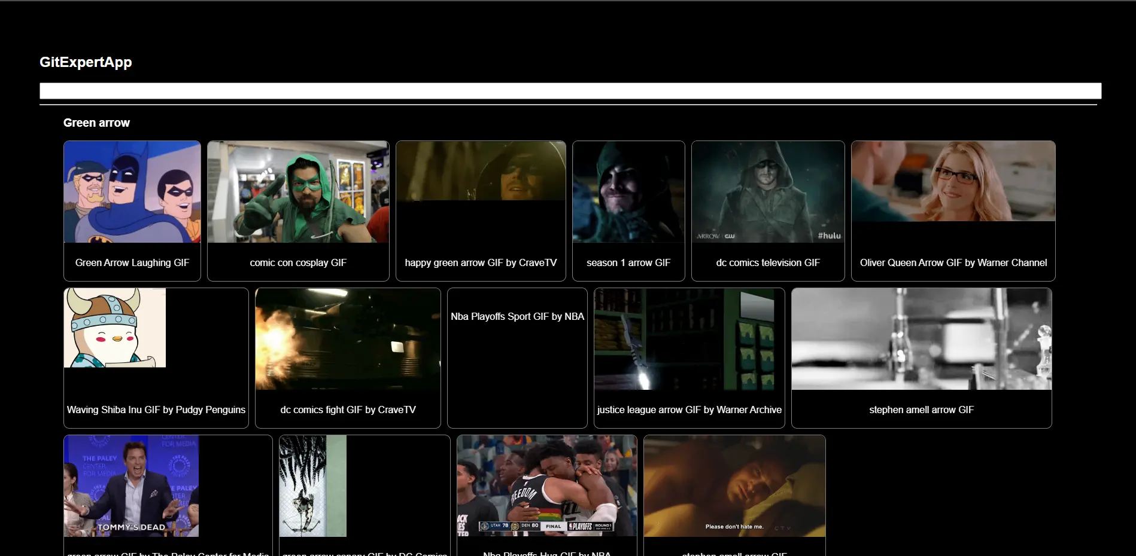Viewport: 1136px width, 556px height.
Task: Select the dc comics fight explosion image
Action: coord(348,339)
